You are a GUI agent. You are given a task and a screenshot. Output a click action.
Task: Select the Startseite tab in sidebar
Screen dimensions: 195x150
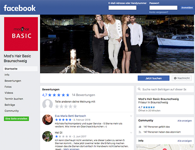coord(20,69)
